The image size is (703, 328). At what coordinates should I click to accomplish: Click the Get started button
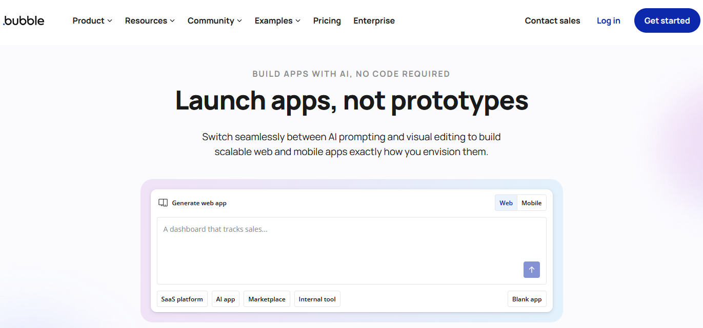[667, 20]
